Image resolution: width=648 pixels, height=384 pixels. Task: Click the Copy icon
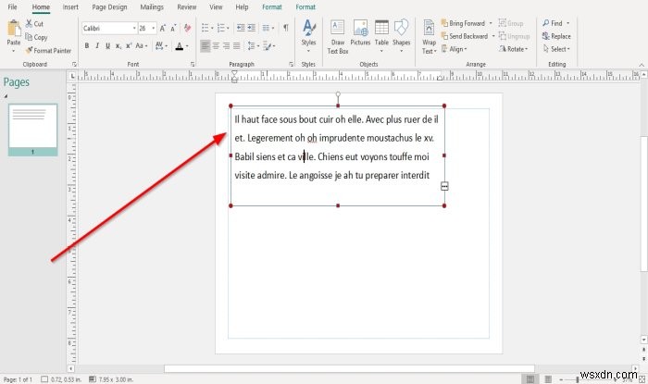(x=29, y=37)
